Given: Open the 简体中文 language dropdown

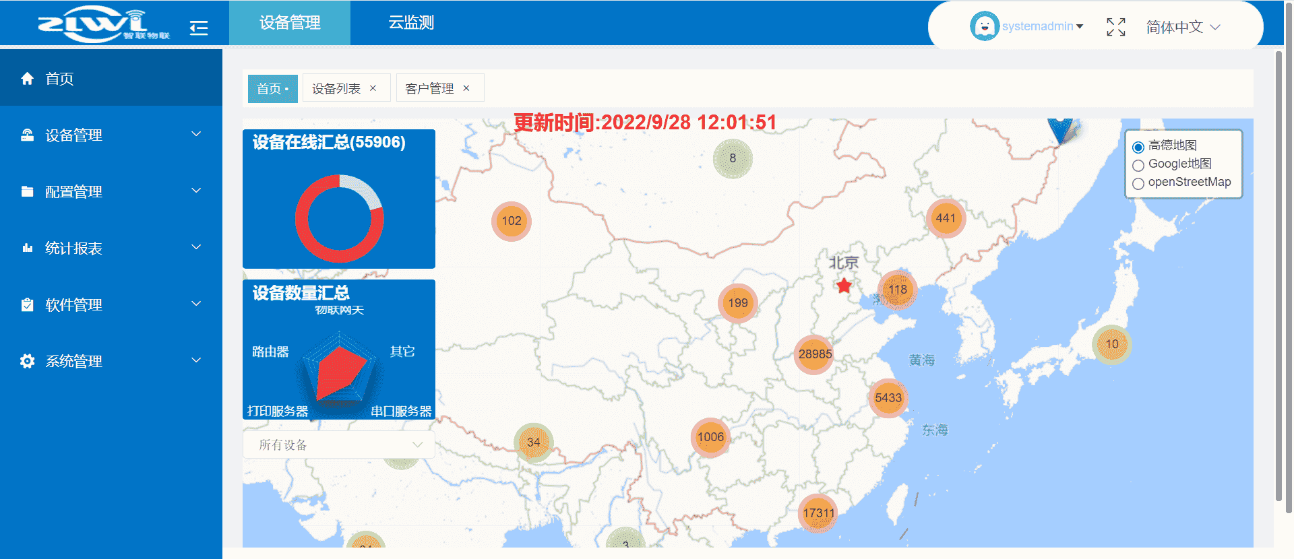Looking at the screenshot, I should [1183, 27].
